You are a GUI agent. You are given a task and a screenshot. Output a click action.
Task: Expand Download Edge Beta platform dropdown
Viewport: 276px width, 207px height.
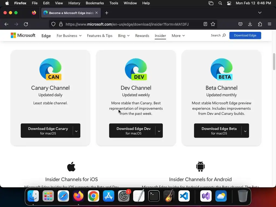(x=245, y=131)
